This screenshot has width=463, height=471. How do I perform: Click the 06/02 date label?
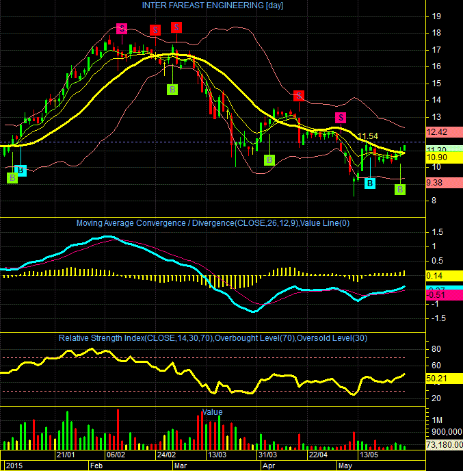tap(116, 455)
